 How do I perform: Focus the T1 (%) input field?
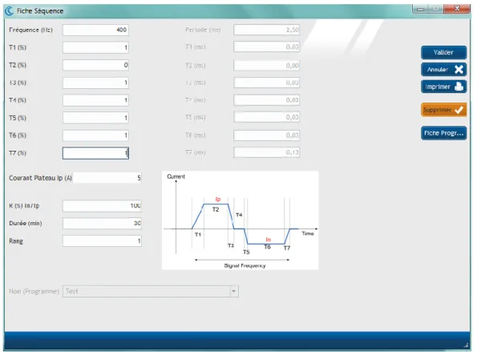[x=95, y=47]
